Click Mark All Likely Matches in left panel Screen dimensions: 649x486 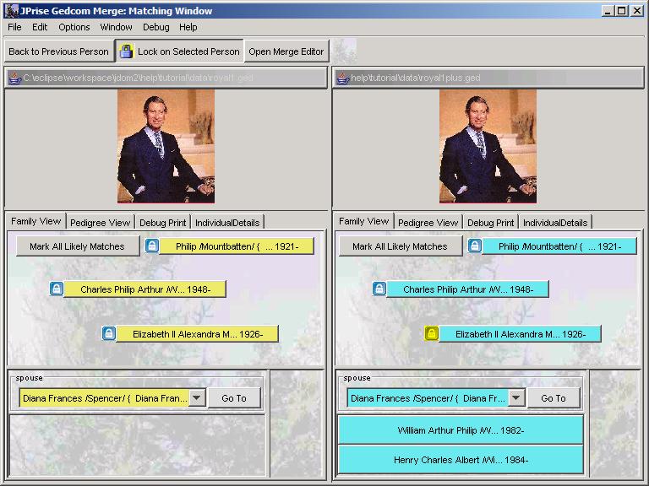coord(77,246)
